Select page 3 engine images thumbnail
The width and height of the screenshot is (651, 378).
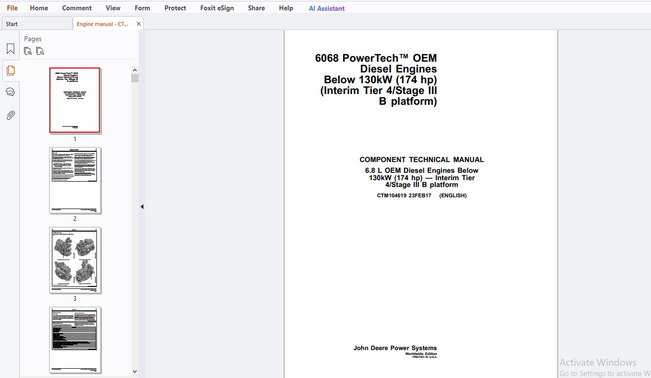(75, 260)
